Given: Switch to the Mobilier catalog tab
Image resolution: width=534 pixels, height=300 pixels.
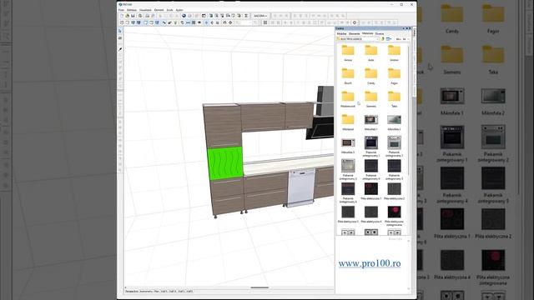Looking at the screenshot, I should [x=341, y=33].
